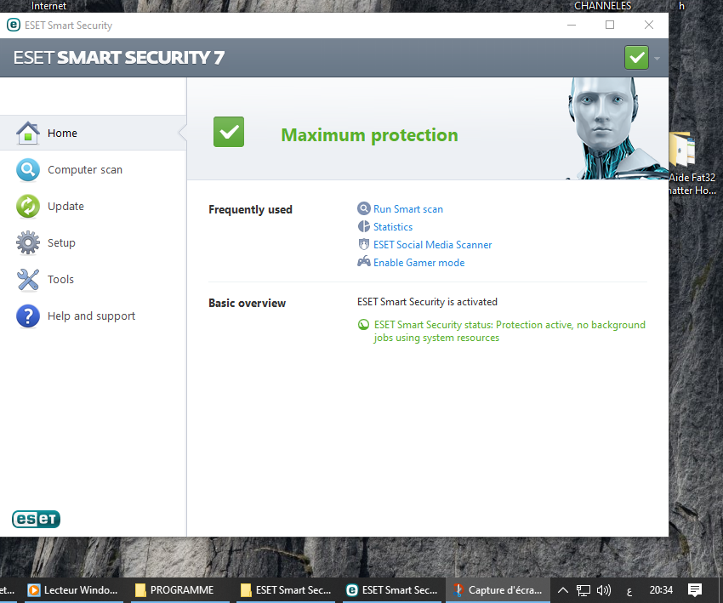Run Smart scan from Frequently used

[407, 209]
